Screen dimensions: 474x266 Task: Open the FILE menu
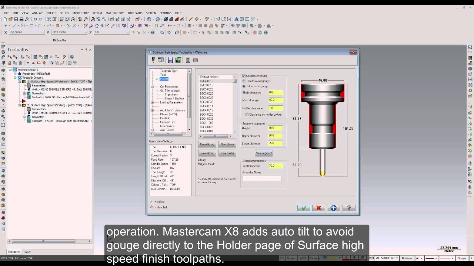[x=6, y=13]
